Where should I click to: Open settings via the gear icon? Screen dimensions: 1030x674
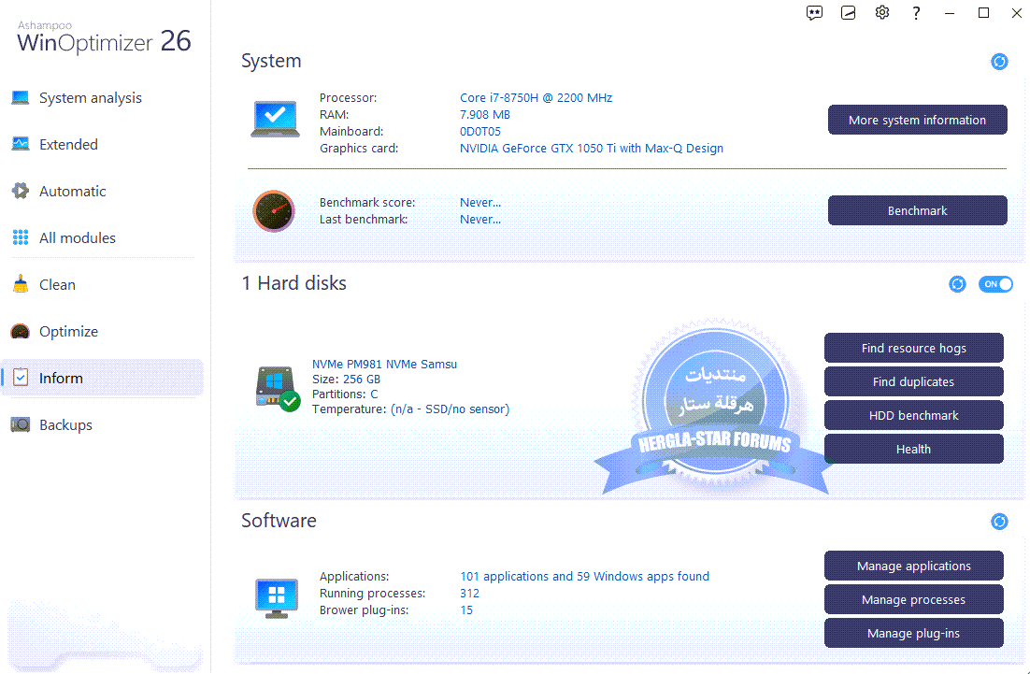(882, 12)
